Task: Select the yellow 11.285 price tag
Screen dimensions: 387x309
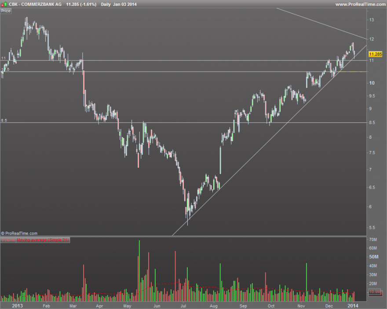Action: [x=376, y=54]
